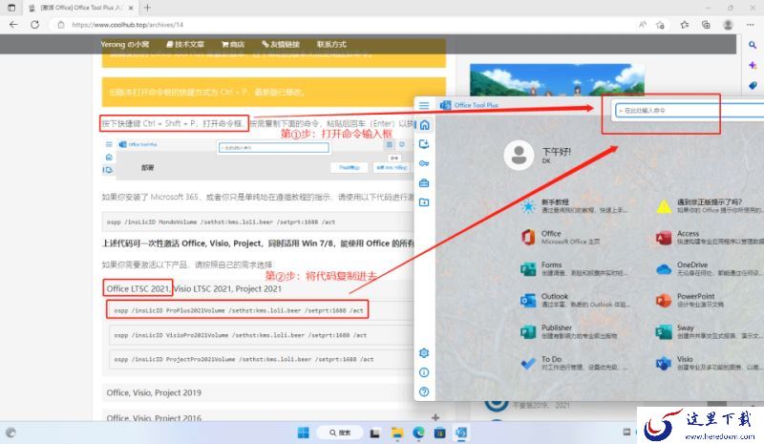Launch the OneDrive tile

point(709,268)
